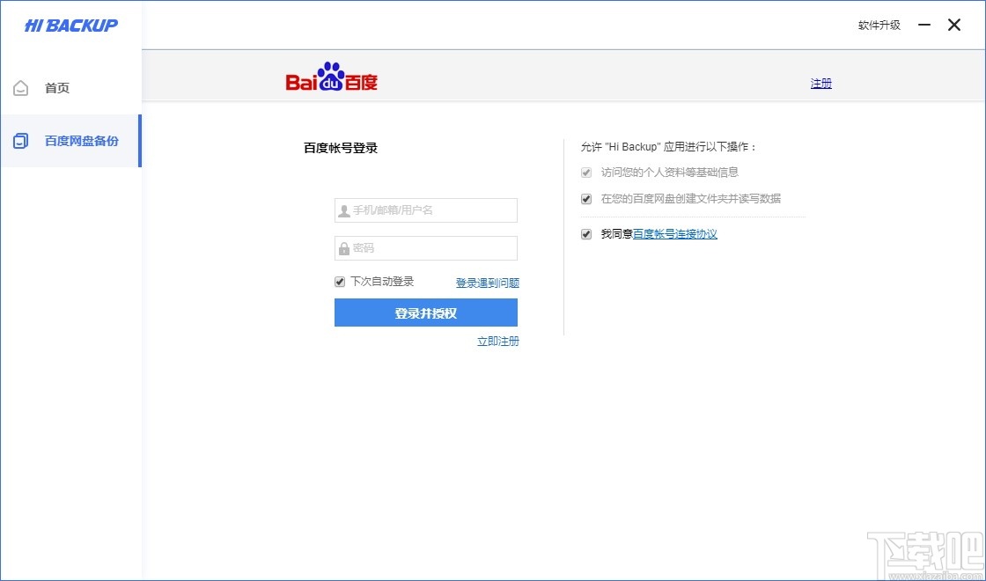Click the 密码 password input field
The width and height of the screenshot is (986, 581).
click(425, 247)
